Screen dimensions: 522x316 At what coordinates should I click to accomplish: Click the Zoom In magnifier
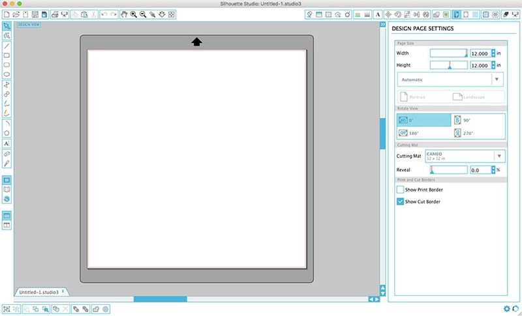(x=134, y=14)
